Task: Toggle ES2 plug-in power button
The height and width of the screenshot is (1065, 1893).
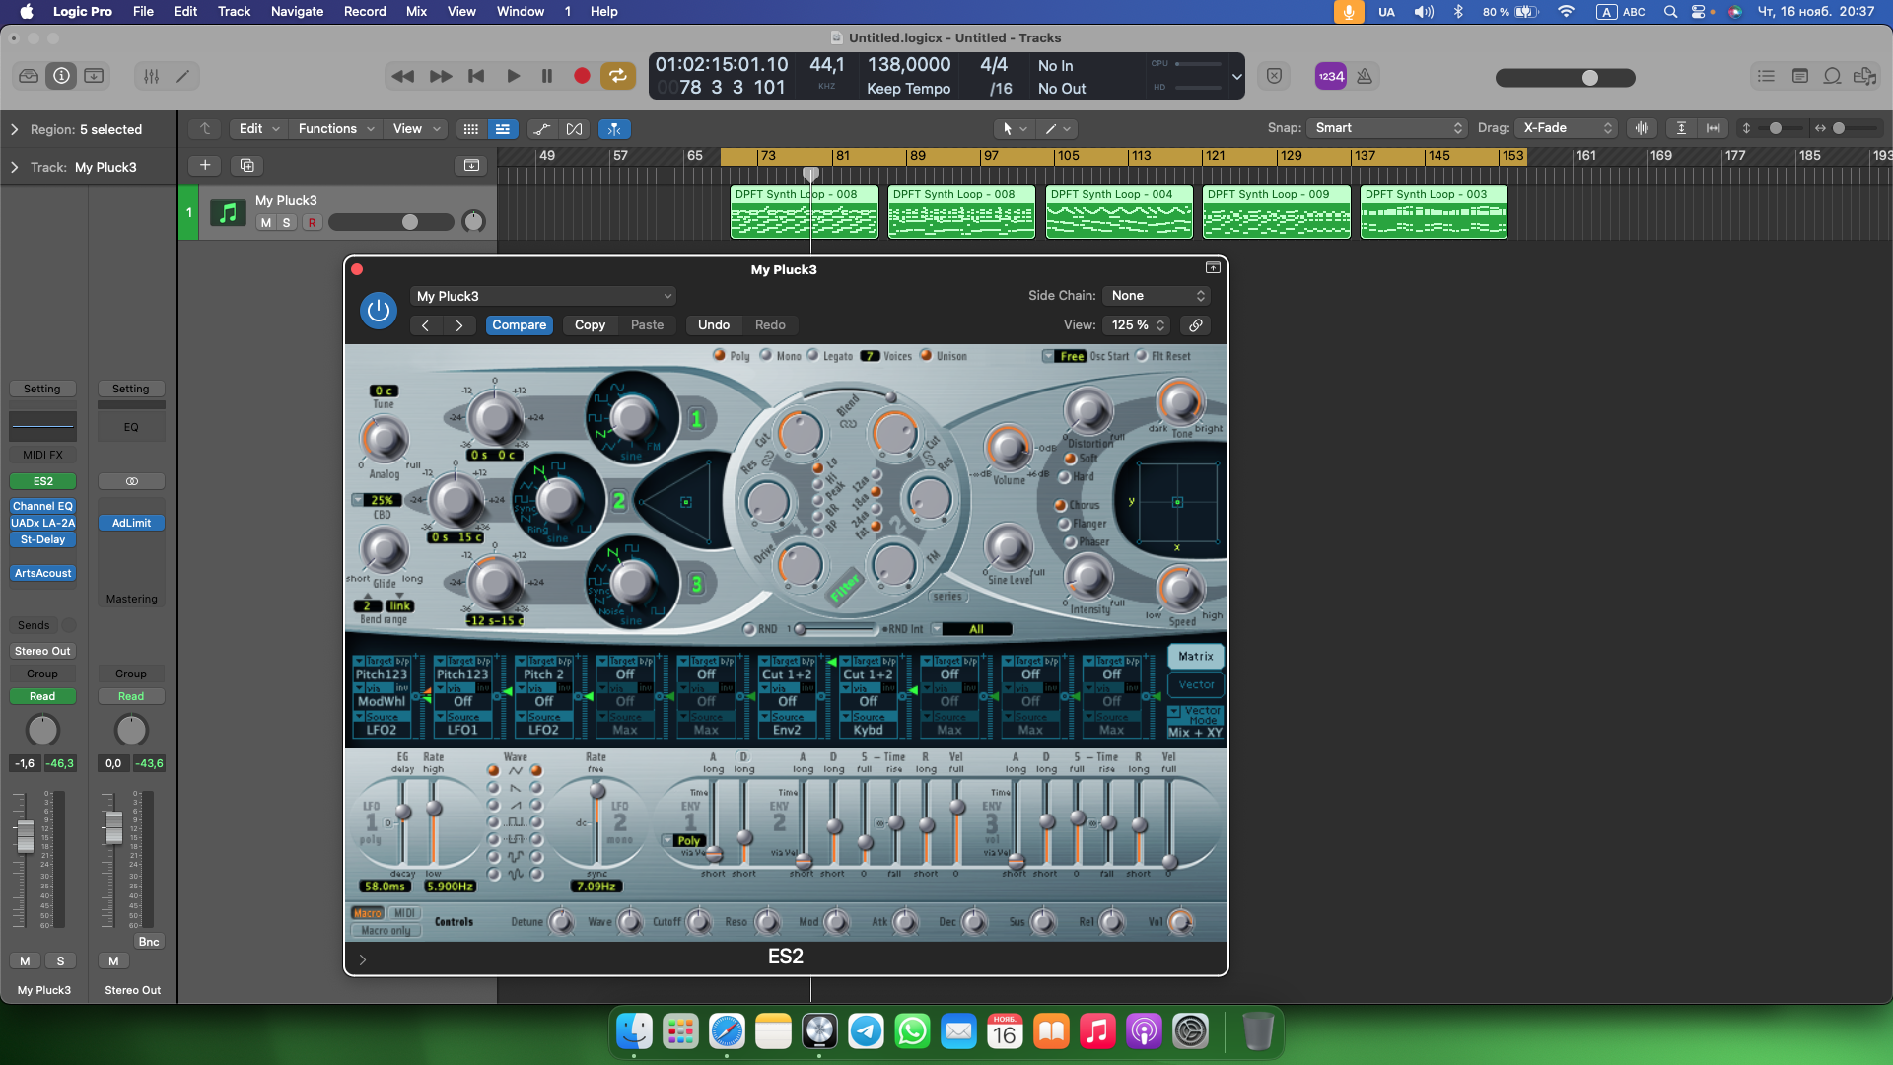Action: [378, 311]
